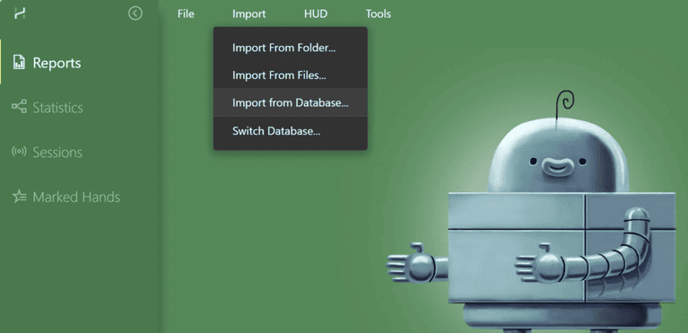Click the app logo icon in sidebar

click(x=20, y=13)
